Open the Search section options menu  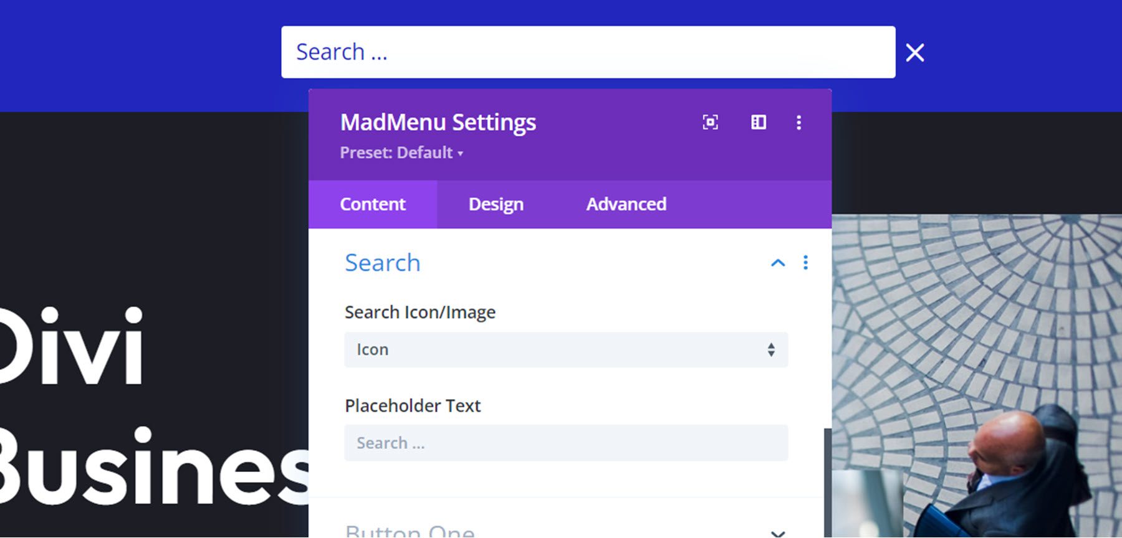pyautogui.click(x=805, y=263)
